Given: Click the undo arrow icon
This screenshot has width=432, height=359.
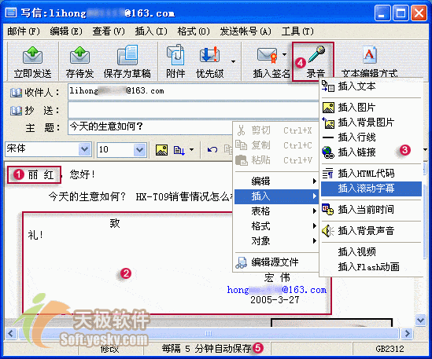Looking at the screenshot, I should click(x=212, y=150).
